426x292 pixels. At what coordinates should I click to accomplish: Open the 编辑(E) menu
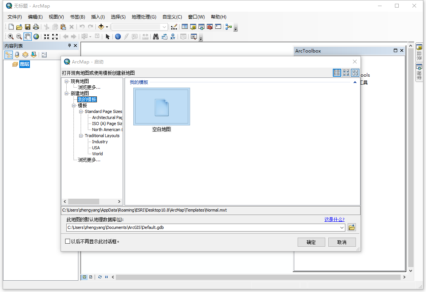point(35,17)
